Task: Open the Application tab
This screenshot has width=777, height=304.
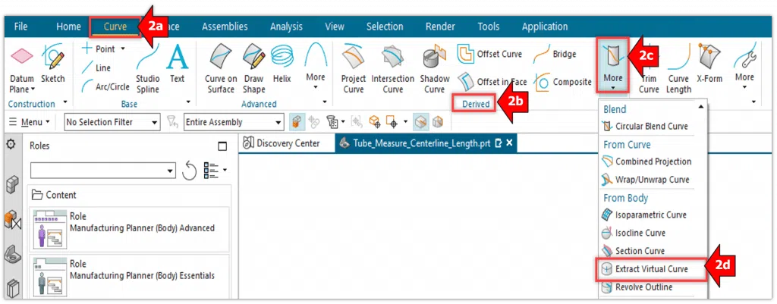Action: (x=545, y=27)
